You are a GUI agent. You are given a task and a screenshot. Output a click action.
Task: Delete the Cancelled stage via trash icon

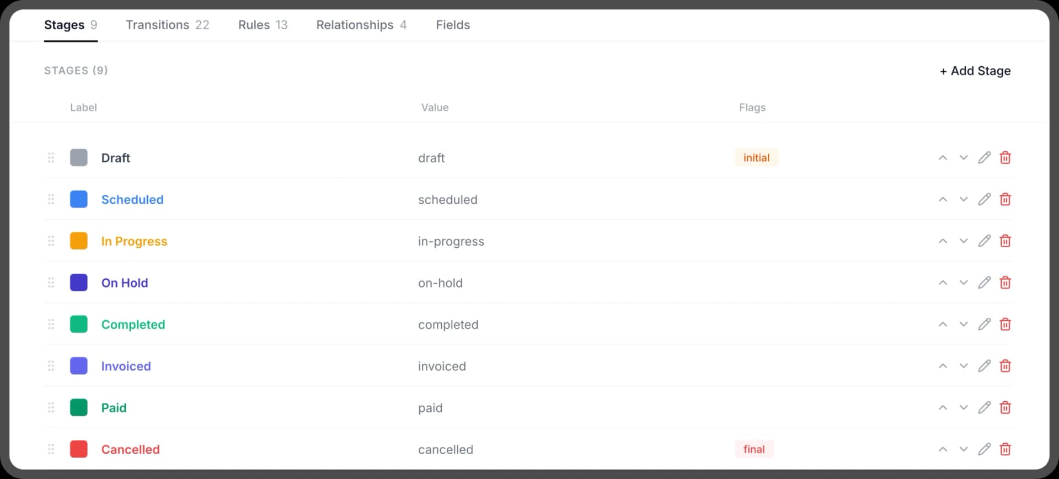(x=1005, y=449)
